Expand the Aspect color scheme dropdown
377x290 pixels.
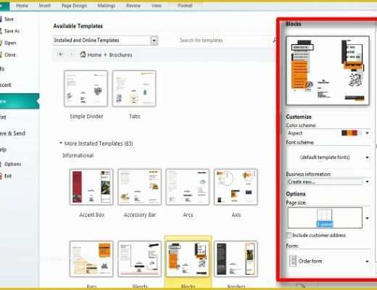[367, 133]
